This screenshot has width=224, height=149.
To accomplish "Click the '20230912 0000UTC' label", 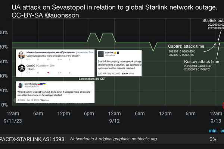I will [x=181, y=55].
